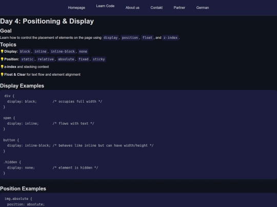This screenshot has width=277, height=207.
Task: Click the lightbulb icon beside z-index
Action: (2, 67)
